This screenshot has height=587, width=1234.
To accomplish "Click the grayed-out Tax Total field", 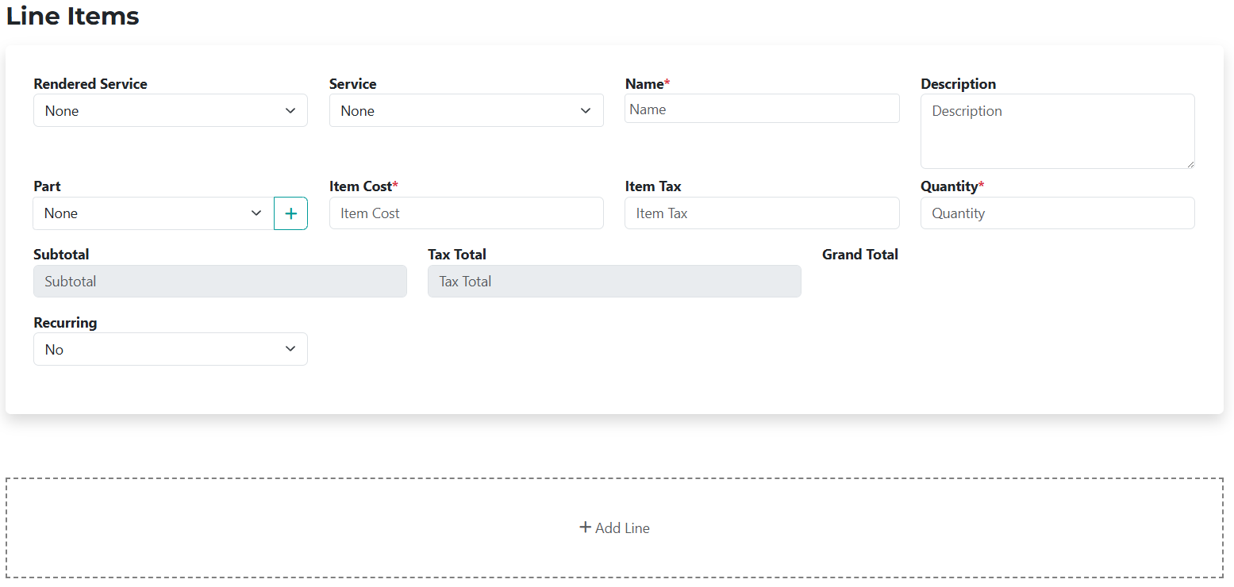I will click(x=614, y=281).
